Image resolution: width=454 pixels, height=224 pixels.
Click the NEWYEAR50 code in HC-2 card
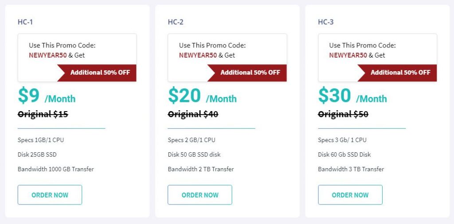198,55
